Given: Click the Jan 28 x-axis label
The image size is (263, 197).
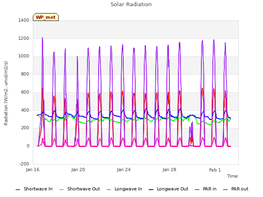Looking at the screenshot, I should point(169,170).
